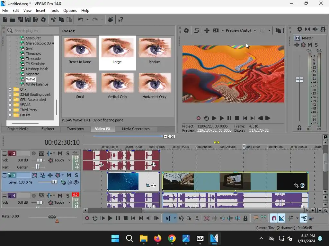Viewport: 329px width, 246px height.
Task: Delete selection with red X icon
Action: (x=207, y=218)
